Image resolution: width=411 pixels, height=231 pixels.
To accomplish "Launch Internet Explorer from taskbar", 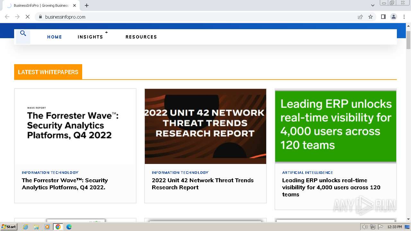I will click(x=25, y=227).
